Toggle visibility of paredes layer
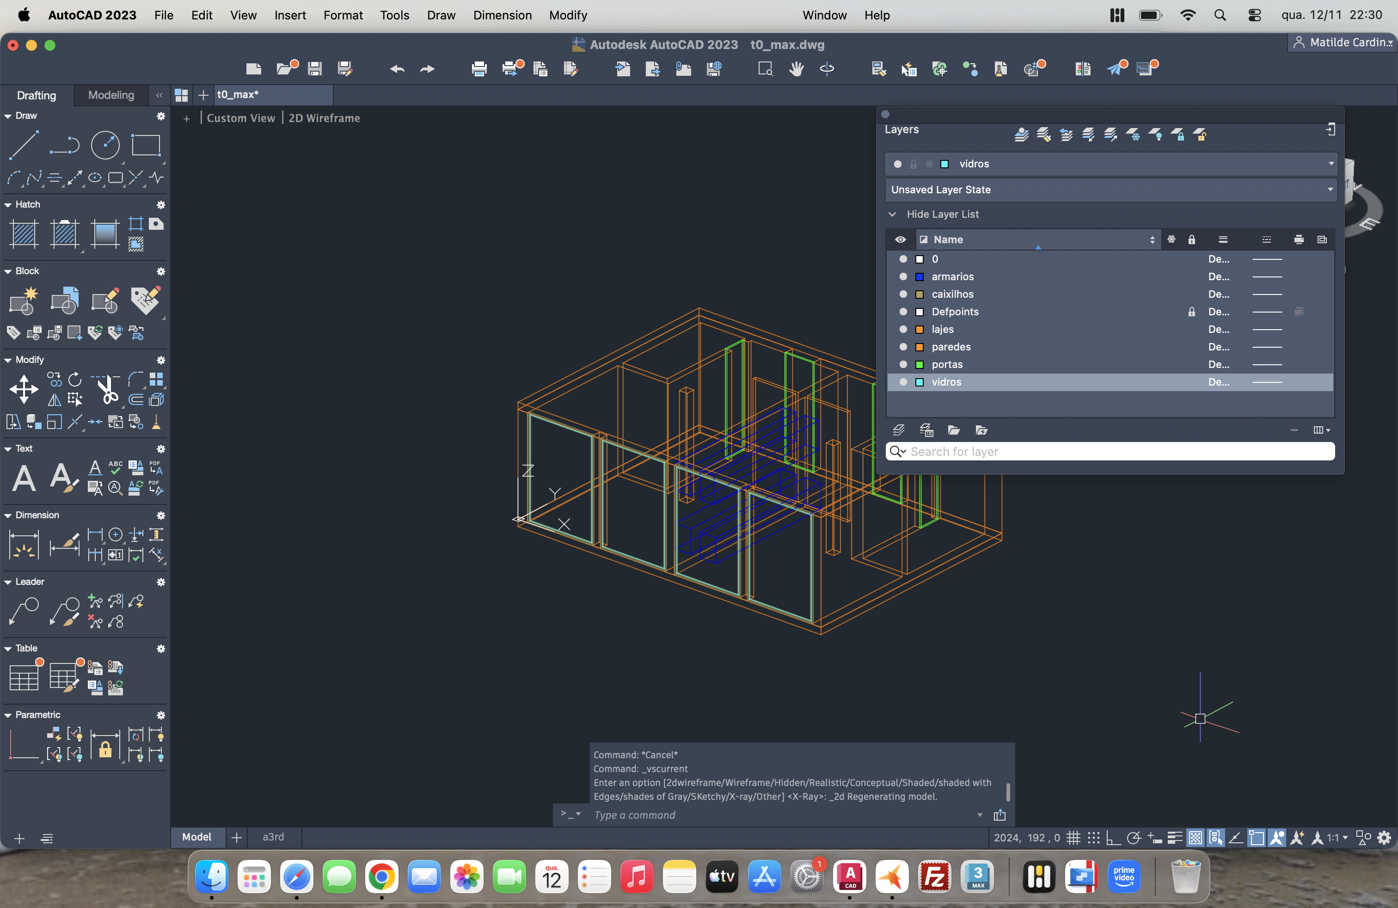This screenshot has height=908, width=1398. (x=903, y=347)
